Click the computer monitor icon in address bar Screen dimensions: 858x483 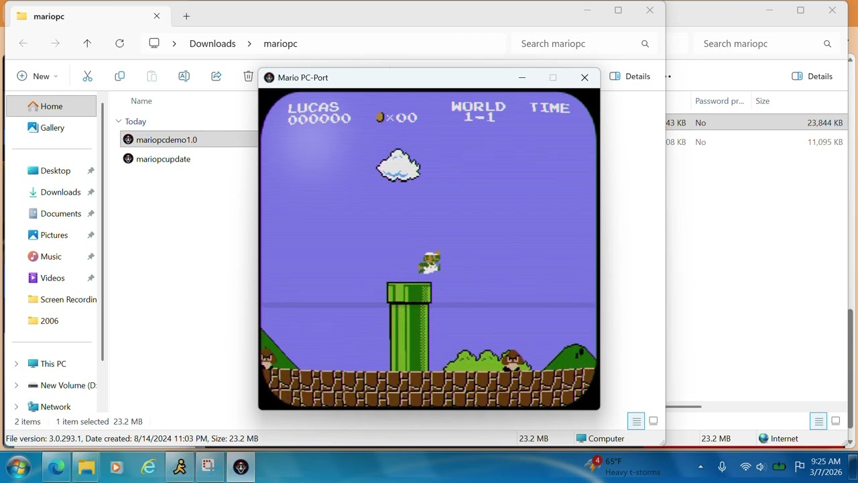pyautogui.click(x=154, y=44)
